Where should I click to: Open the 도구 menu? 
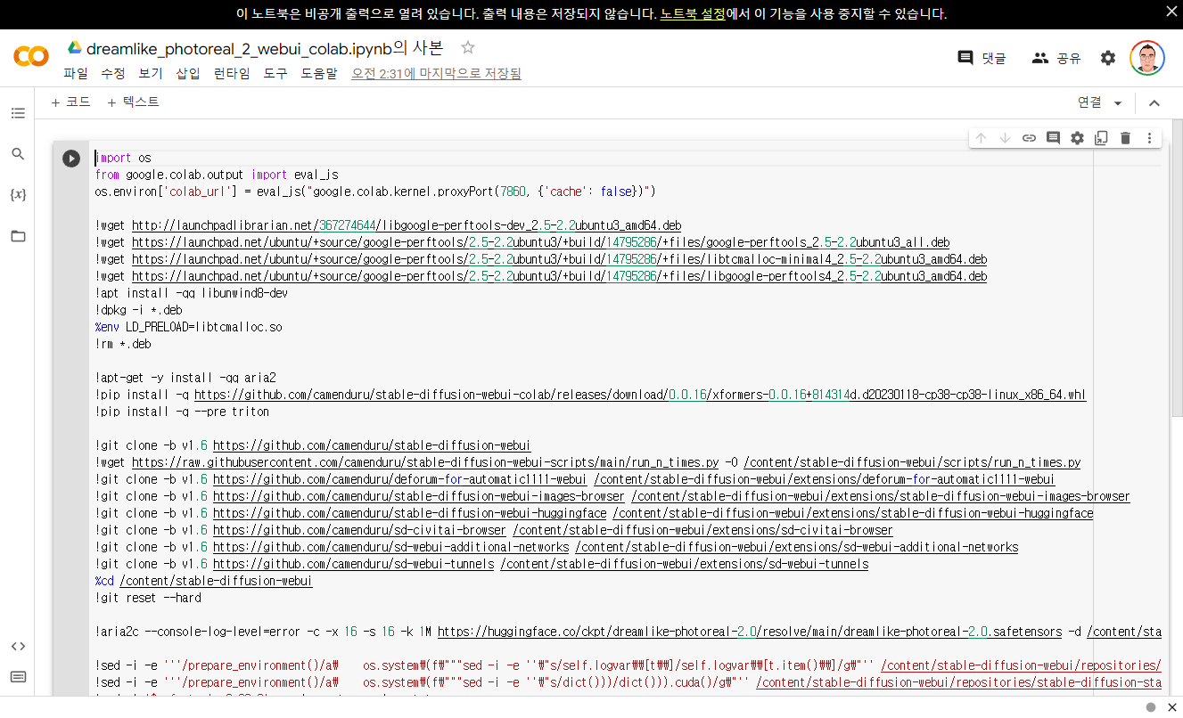[x=275, y=73]
